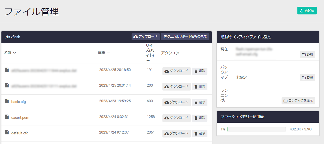Generate technical support info (テクニカルサポート情報の生成)
This screenshot has height=144, width=324.
coord(185,37)
